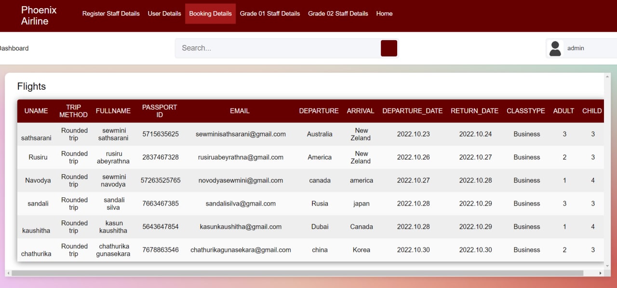This screenshot has height=288, width=617.
Task: Click the CHILD column header
Action: (x=592, y=111)
